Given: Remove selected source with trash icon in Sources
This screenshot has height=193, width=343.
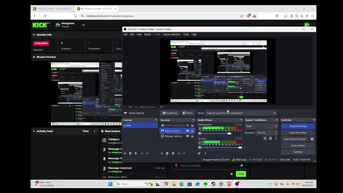Looking at the screenshot, I should point(167,153).
